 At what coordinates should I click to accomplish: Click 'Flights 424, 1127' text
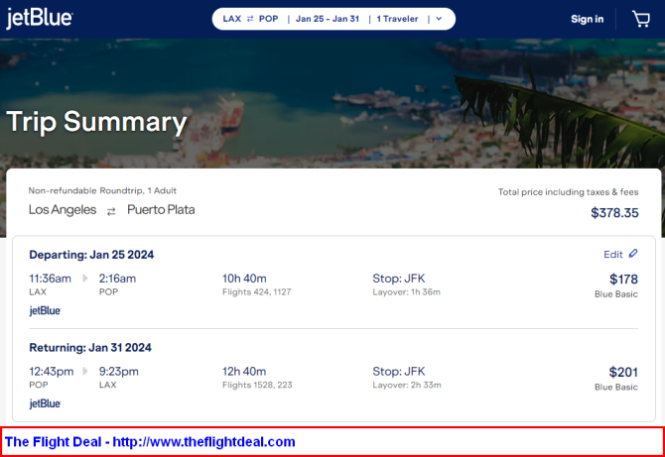pyautogui.click(x=257, y=291)
